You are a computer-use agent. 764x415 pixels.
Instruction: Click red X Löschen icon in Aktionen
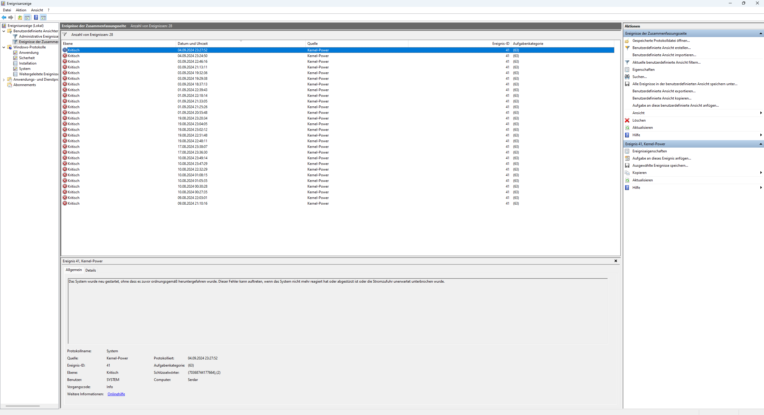(627, 120)
